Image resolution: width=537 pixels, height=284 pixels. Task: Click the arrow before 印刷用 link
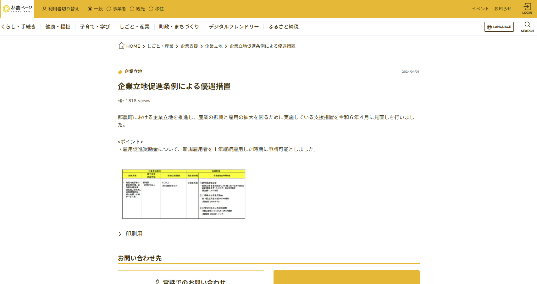pyautogui.click(x=120, y=234)
